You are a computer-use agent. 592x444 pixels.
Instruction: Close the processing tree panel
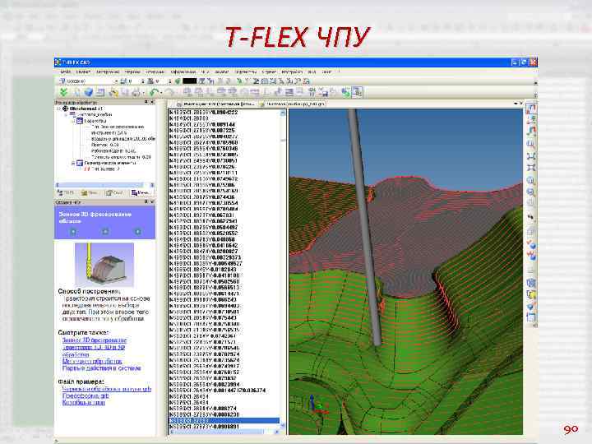[x=153, y=102]
